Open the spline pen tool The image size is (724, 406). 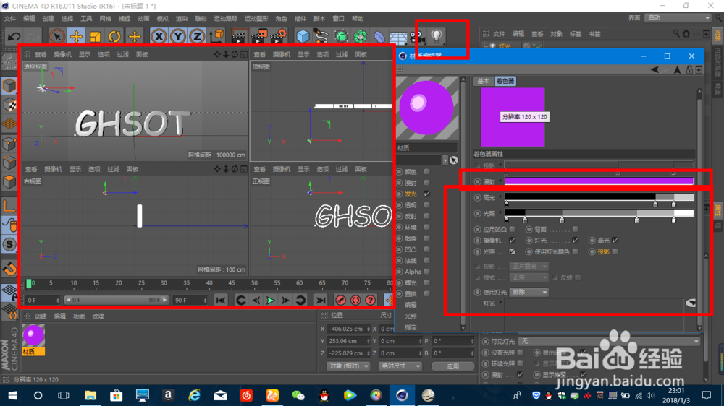[x=322, y=36]
